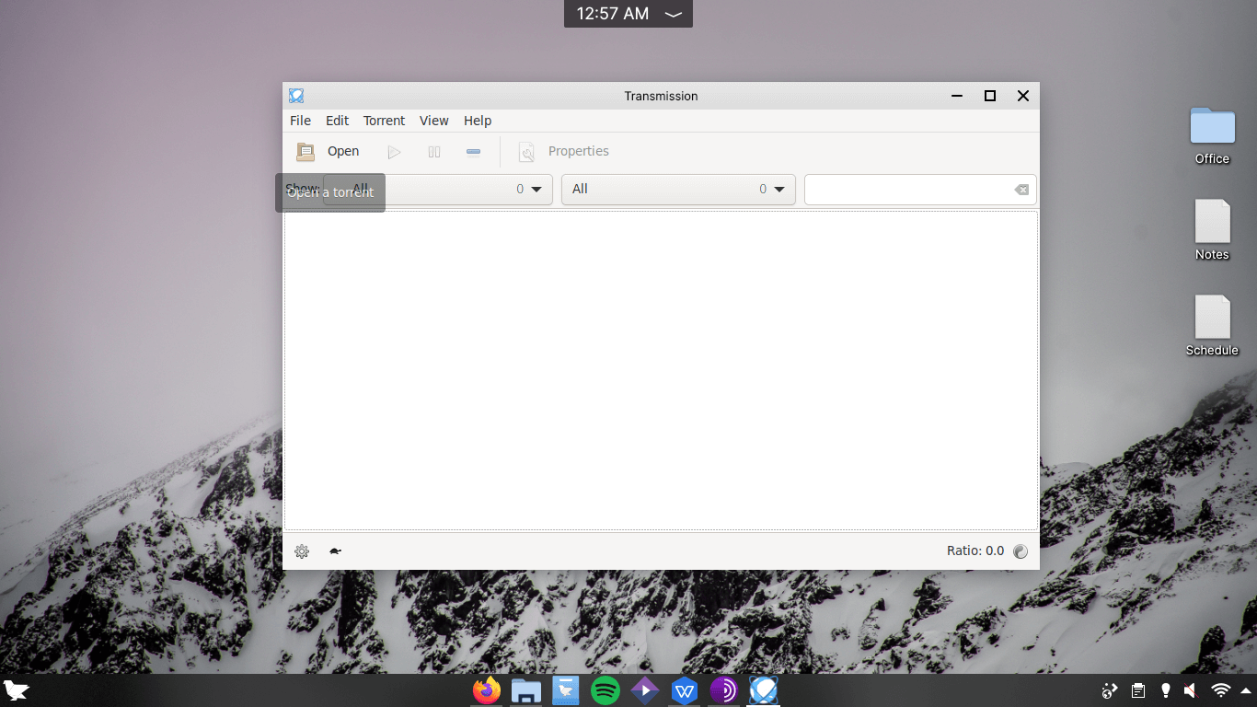Screen dimensions: 1257x707
Task: Expand the Show activity filter dropdown
Action: [x=438, y=190]
